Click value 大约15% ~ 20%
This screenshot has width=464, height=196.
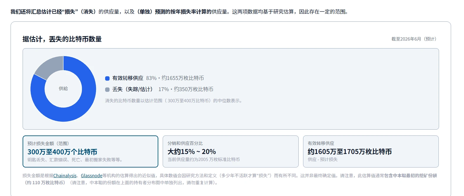(x=192, y=152)
